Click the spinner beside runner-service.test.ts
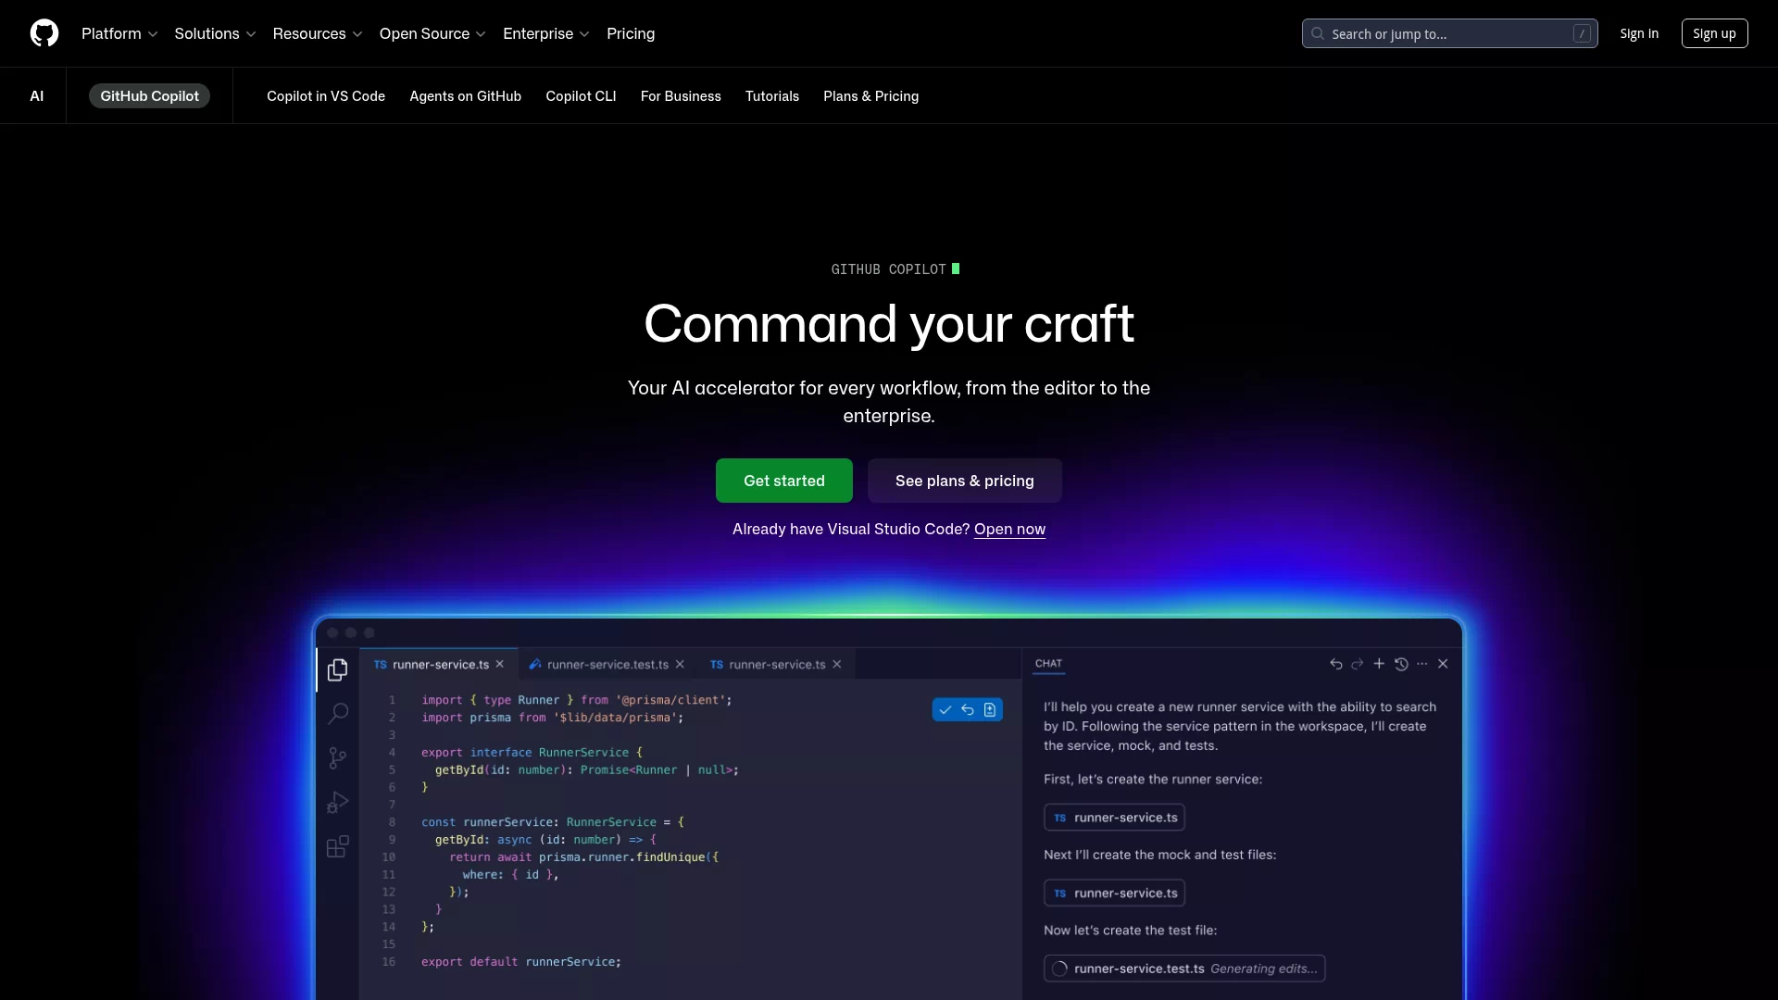Image resolution: width=1778 pixels, height=1000 pixels. point(1059,969)
